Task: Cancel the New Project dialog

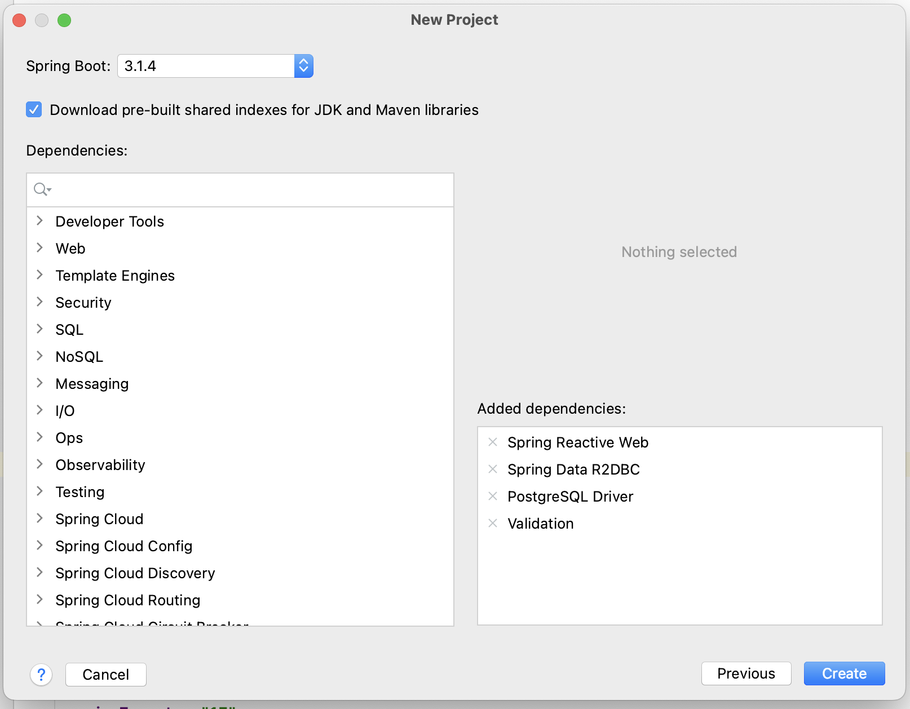Action: pyautogui.click(x=106, y=675)
